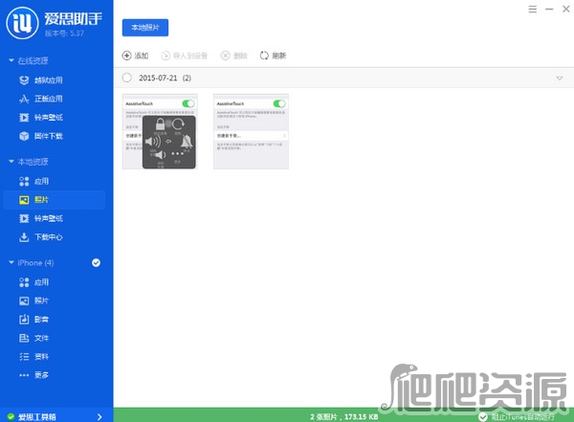Viewport: 574px width, 422px height.
Task: Click the 2015-07-21 (2) date label
Action: (166, 78)
